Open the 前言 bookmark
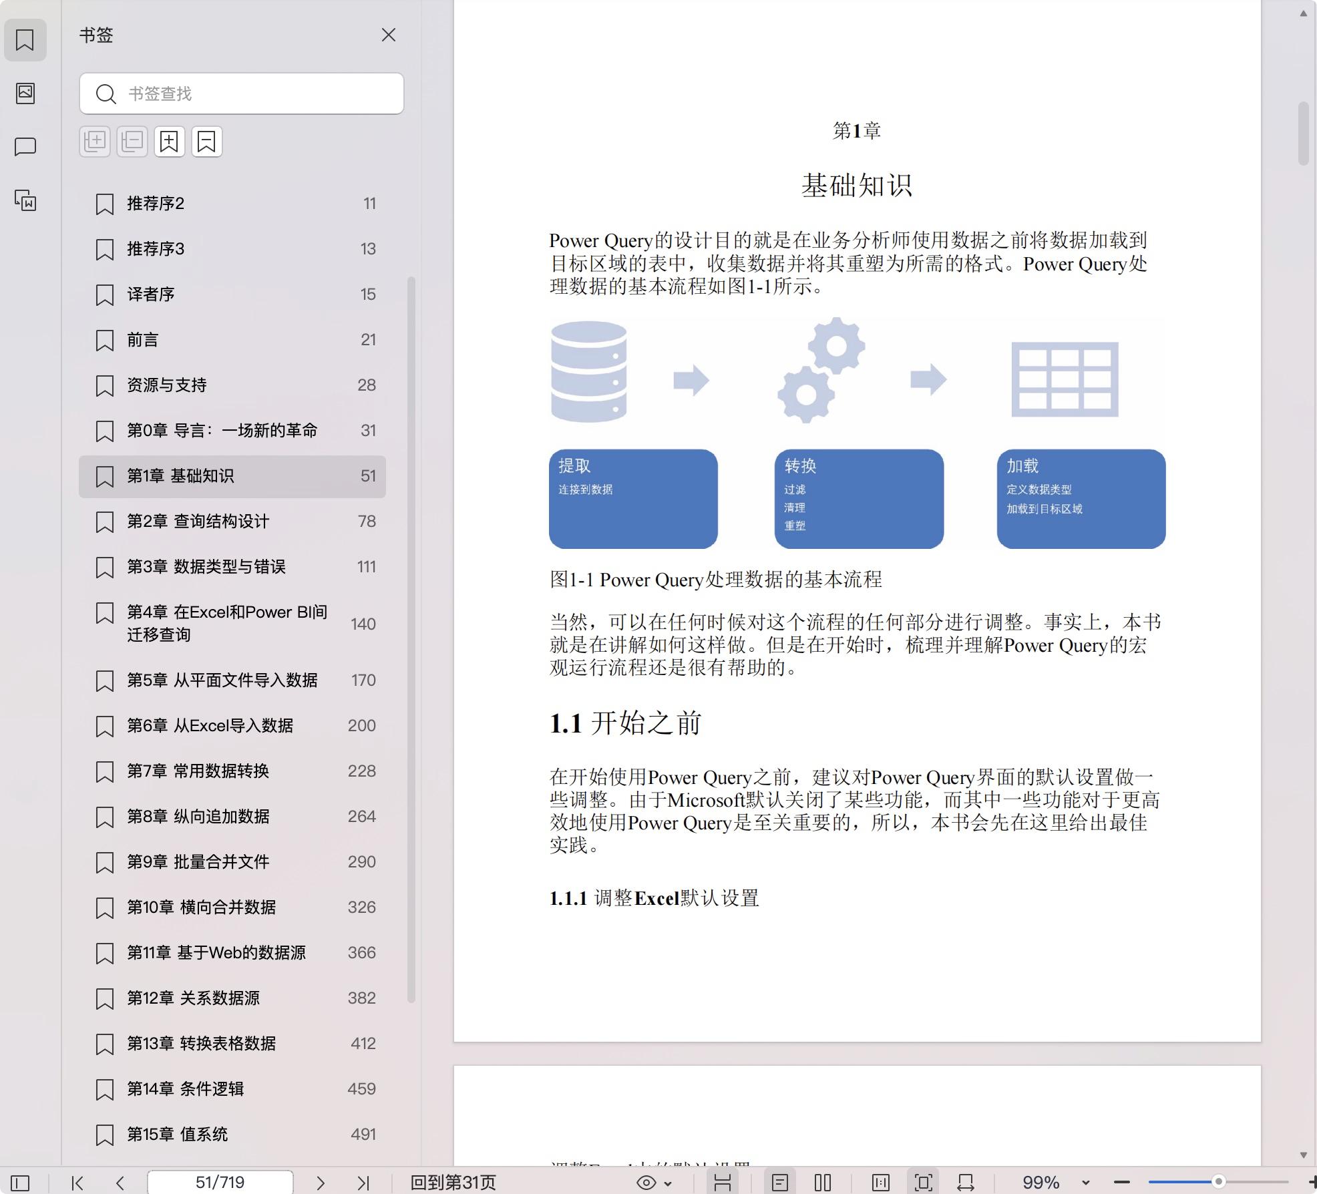Screen dimensions: 1317x1194 click(x=232, y=340)
